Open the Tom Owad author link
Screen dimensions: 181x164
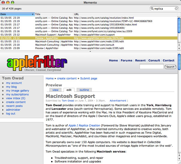[x=68, y=101]
